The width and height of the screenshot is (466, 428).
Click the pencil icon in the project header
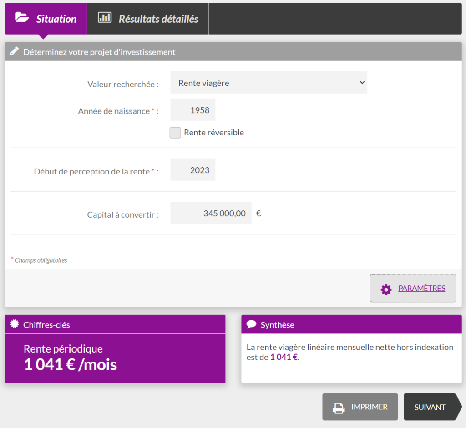tap(15, 51)
